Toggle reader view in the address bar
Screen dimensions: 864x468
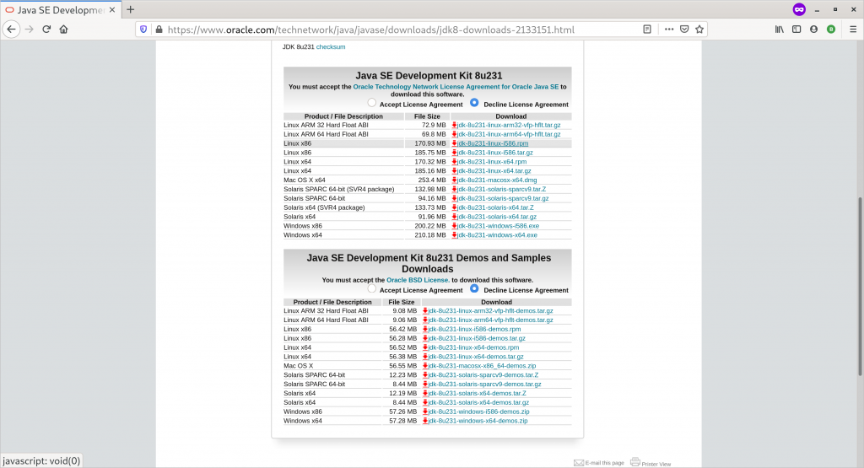(x=647, y=30)
